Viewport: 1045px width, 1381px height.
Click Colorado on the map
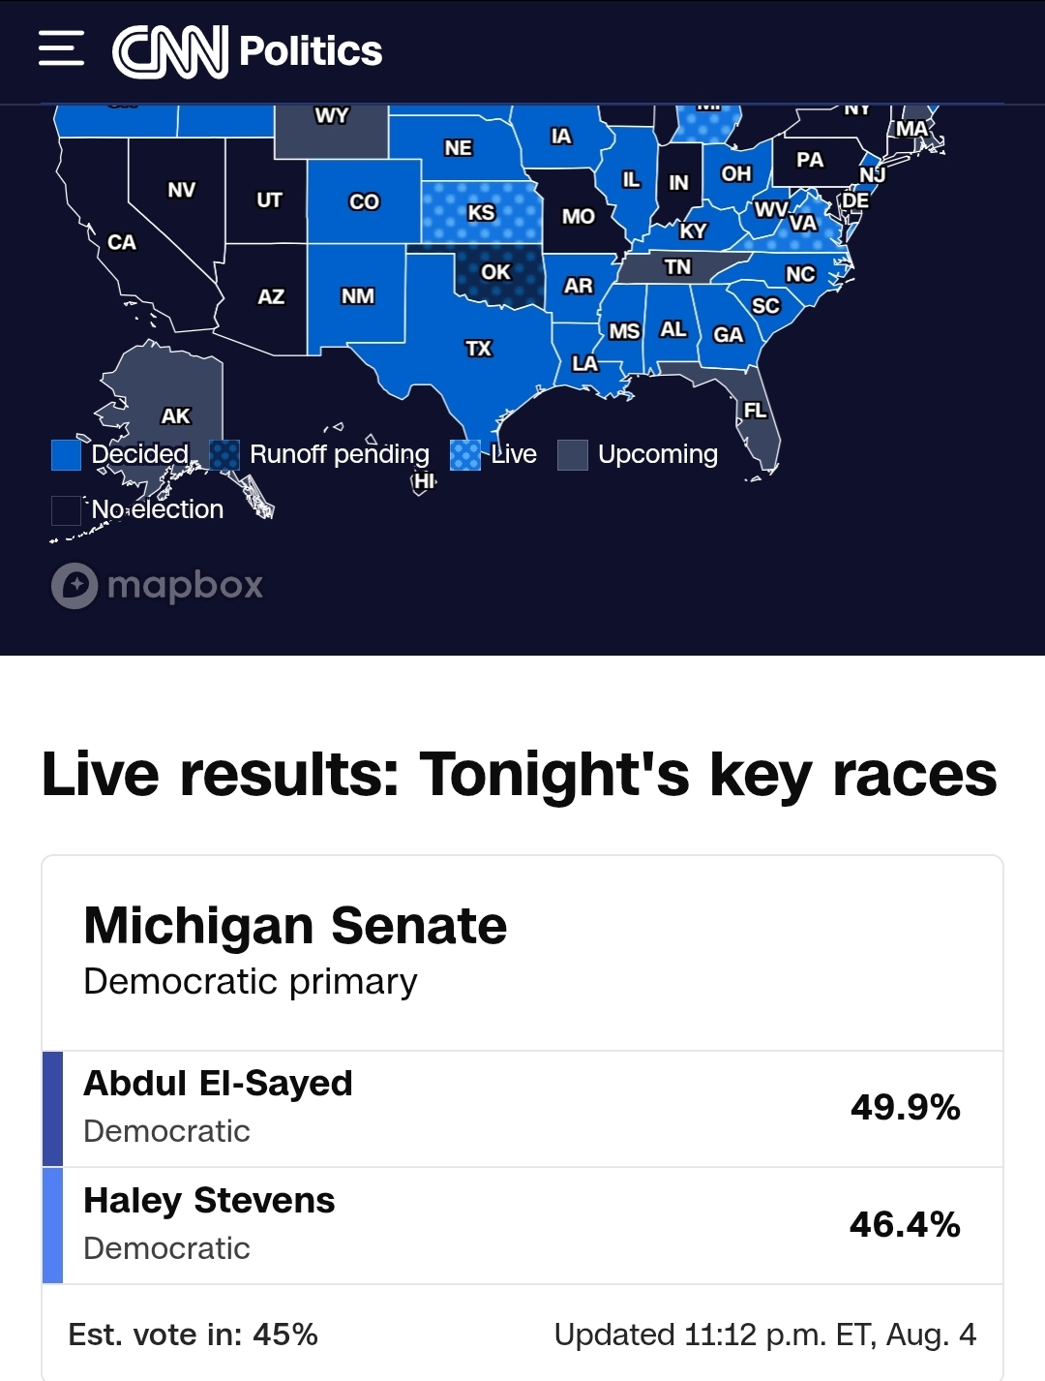(364, 201)
